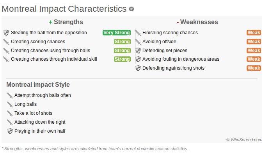Open Stealing the ball from the opposition
This screenshot has height=156, width=279.
pos(49,33)
